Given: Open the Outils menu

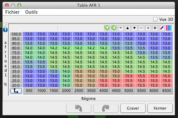Looking at the screenshot, I should [x=31, y=12].
